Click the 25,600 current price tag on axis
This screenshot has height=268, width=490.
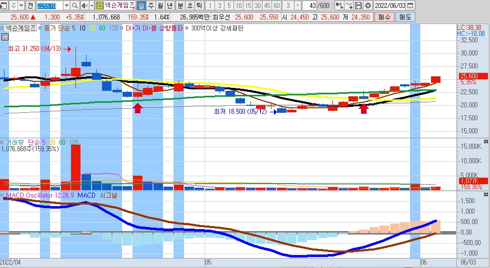pyautogui.click(x=473, y=76)
